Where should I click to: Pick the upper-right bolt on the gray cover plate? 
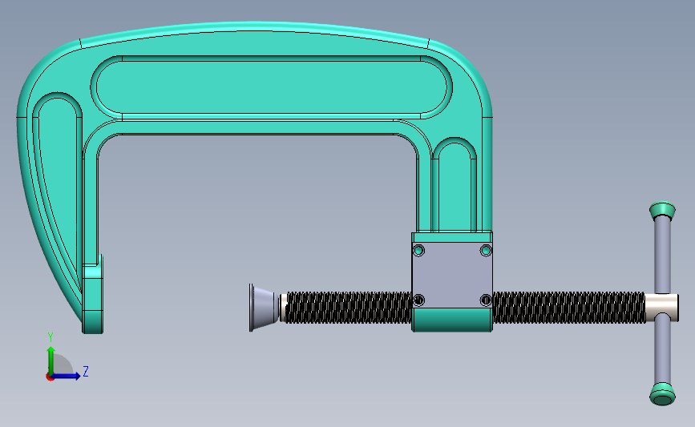click(486, 251)
